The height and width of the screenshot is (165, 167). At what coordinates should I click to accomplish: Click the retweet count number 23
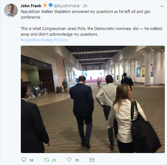click(54, 160)
